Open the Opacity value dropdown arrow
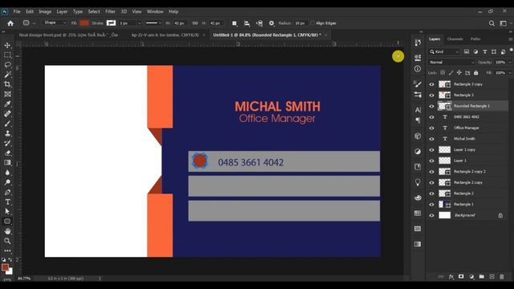514x289 pixels. click(x=510, y=63)
